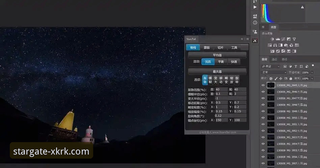Select the 快速 quality option

(234, 61)
